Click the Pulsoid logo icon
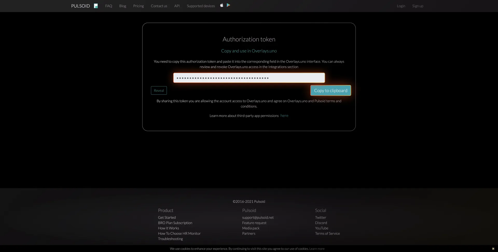 coord(96,6)
